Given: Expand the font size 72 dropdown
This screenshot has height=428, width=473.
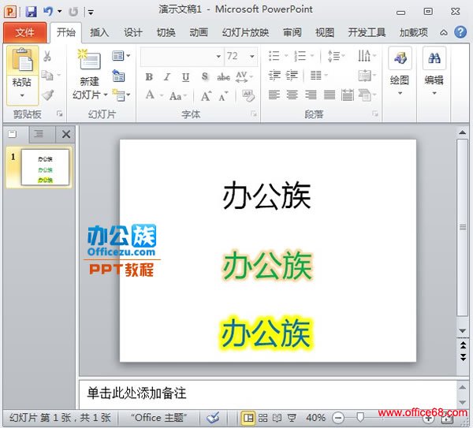Looking at the screenshot, I should pyautogui.click(x=251, y=57).
